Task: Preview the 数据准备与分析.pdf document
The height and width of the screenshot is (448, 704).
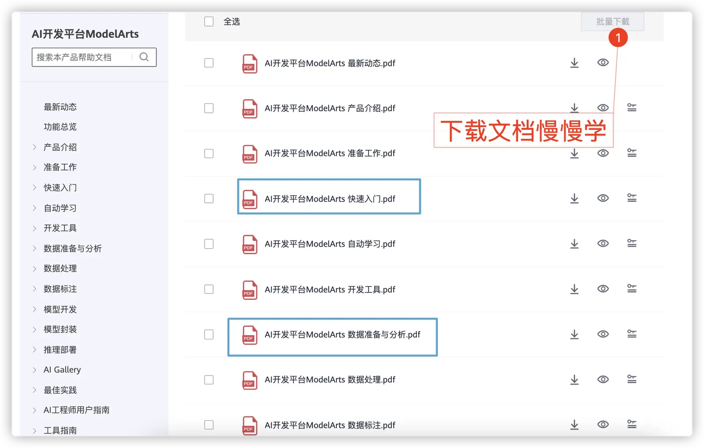Action: coord(603,334)
